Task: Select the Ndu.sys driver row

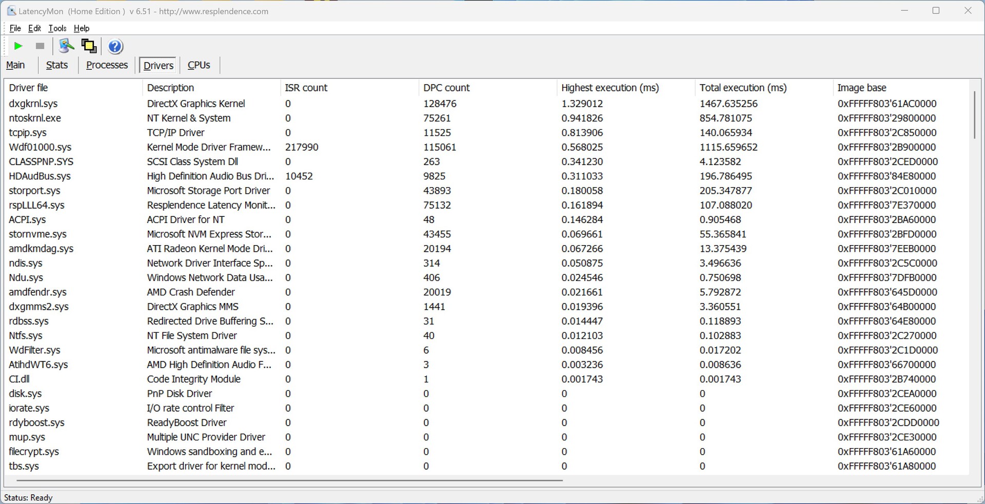Action: pyautogui.click(x=486, y=278)
